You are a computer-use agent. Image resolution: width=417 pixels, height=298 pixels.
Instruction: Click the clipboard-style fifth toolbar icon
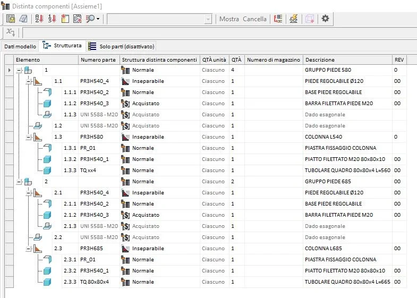(65, 19)
